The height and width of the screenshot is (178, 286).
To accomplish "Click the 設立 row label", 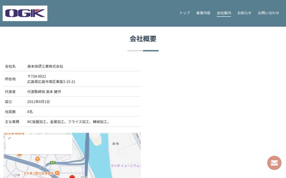I will (8, 102).
